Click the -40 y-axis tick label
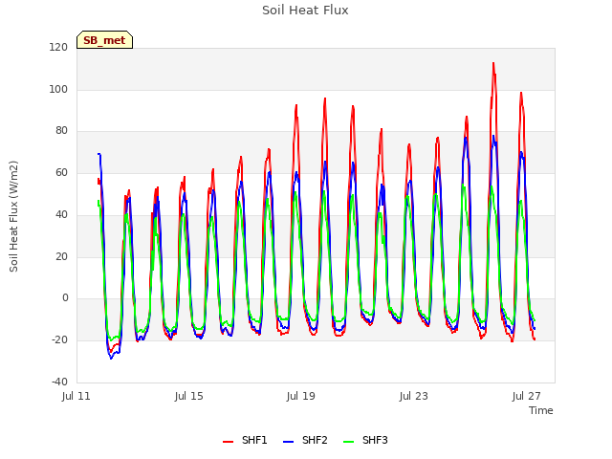 [59, 382]
